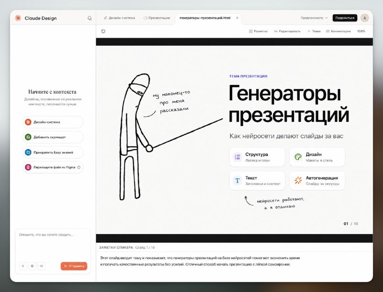
Task: Toggle the Разметка markup mode
Action: [x=258, y=31]
